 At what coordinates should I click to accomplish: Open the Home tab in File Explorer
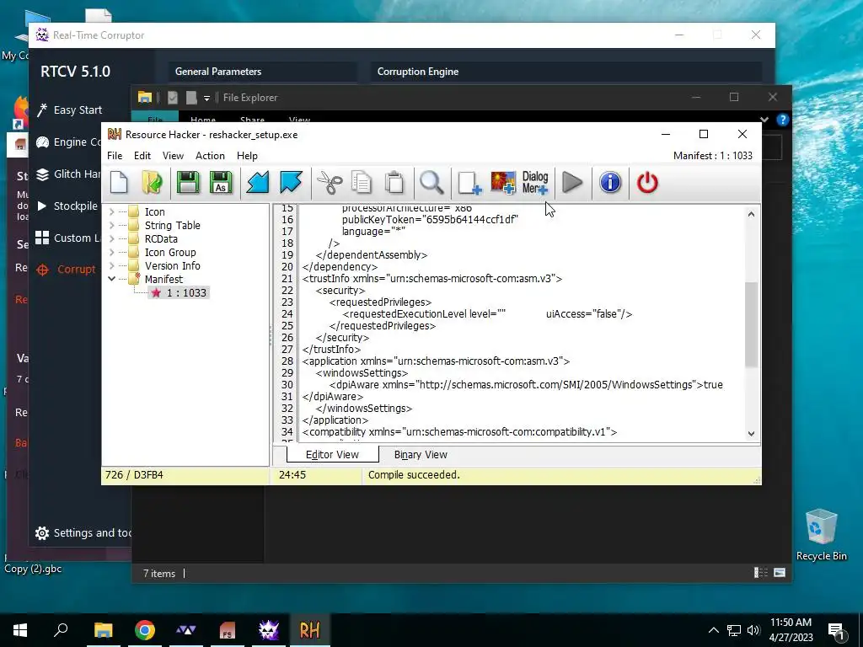(203, 120)
